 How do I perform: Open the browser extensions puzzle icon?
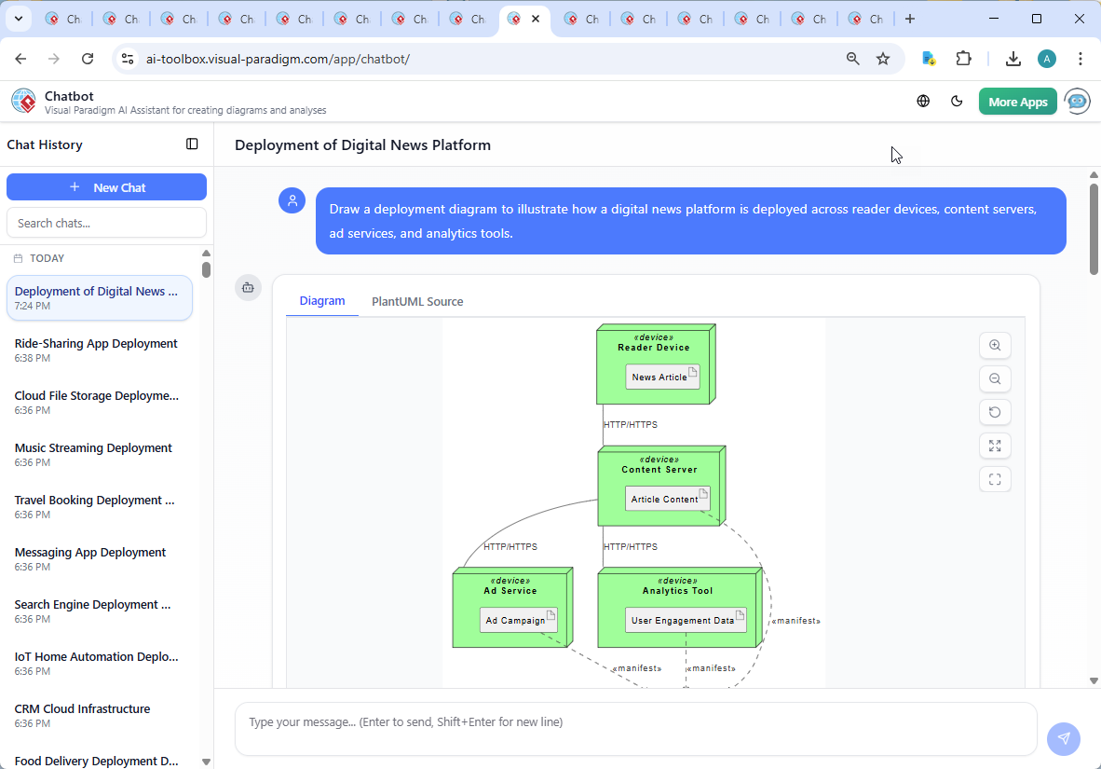pyautogui.click(x=964, y=58)
